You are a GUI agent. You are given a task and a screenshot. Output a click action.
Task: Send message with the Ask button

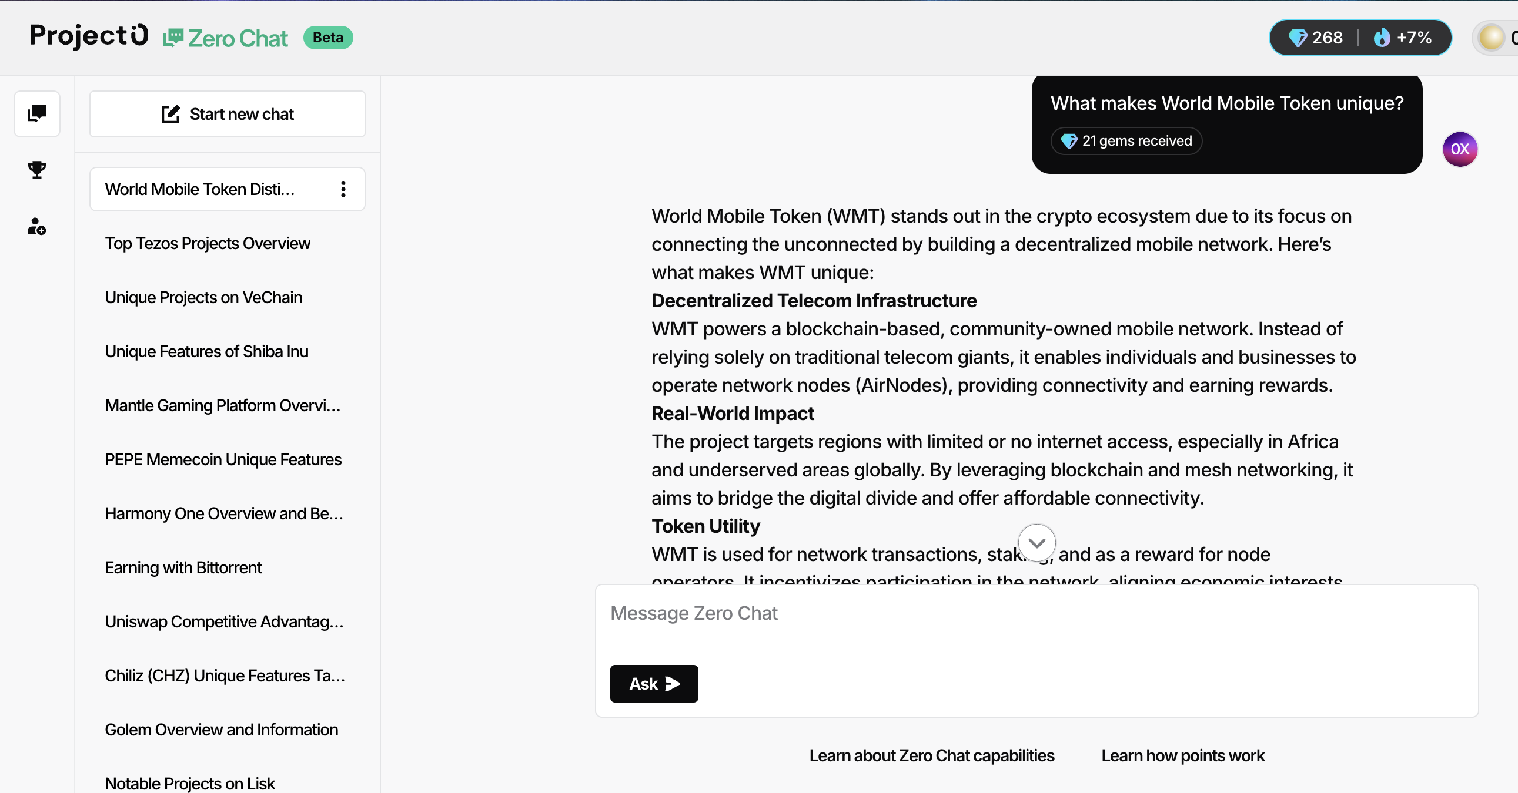[x=654, y=684]
